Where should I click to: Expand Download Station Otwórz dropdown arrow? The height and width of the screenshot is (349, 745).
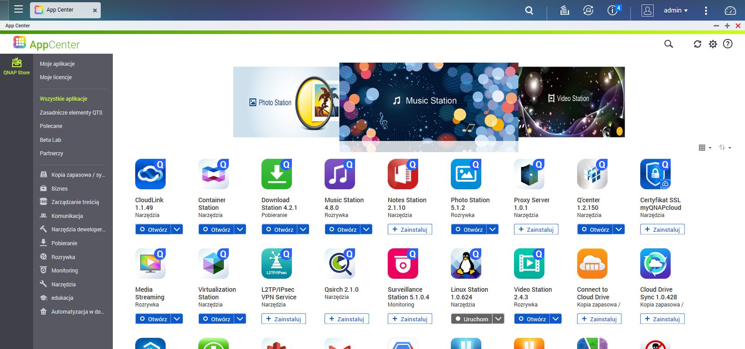[x=304, y=230]
